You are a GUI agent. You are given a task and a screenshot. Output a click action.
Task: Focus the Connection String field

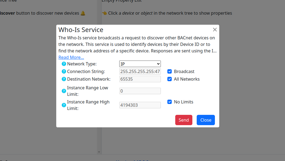coord(140,71)
